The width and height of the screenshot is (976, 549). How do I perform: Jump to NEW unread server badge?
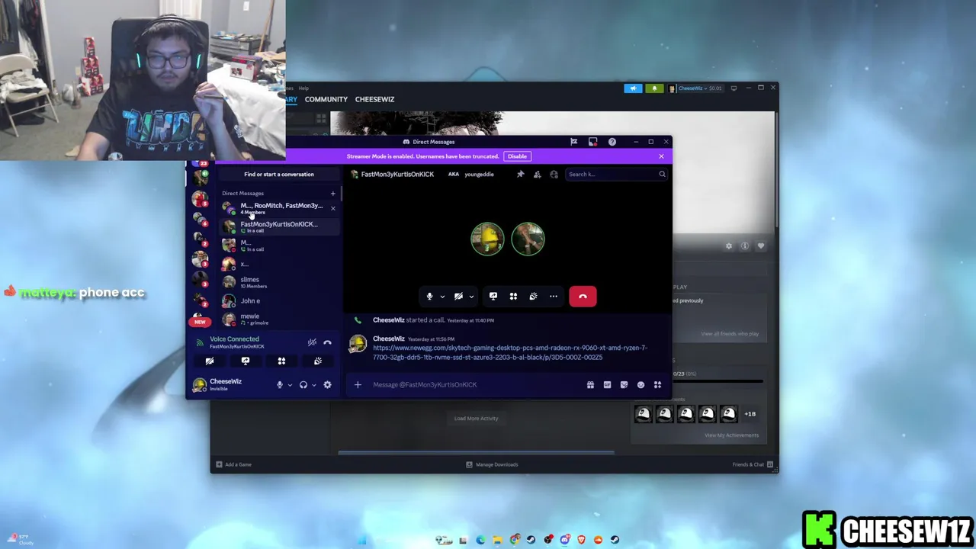pyautogui.click(x=200, y=322)
